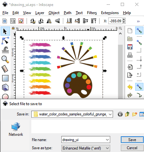
Task: Lower selection to bottom
Action: click(69, 21)
